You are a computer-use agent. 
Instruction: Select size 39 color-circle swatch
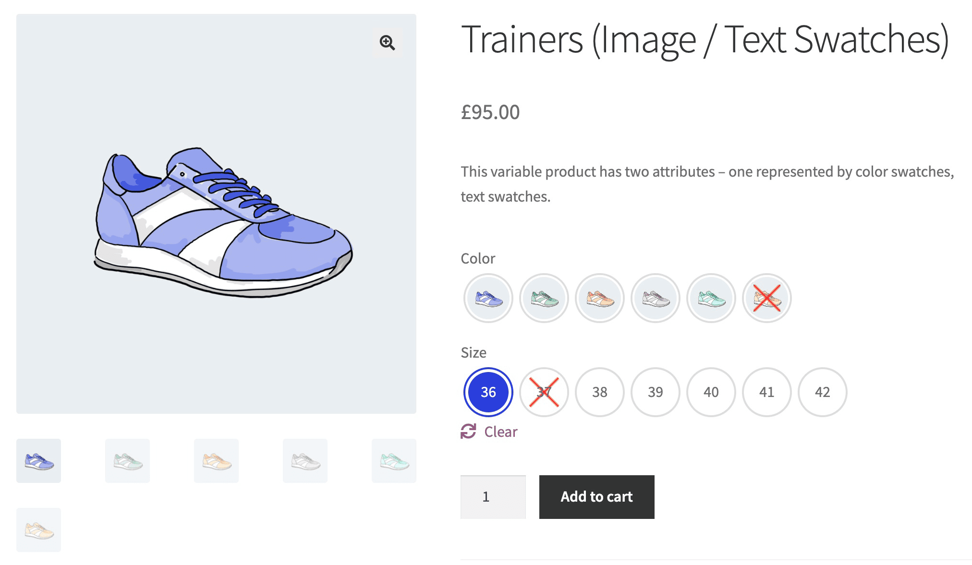pyautogui.click(x=655, y=392)
